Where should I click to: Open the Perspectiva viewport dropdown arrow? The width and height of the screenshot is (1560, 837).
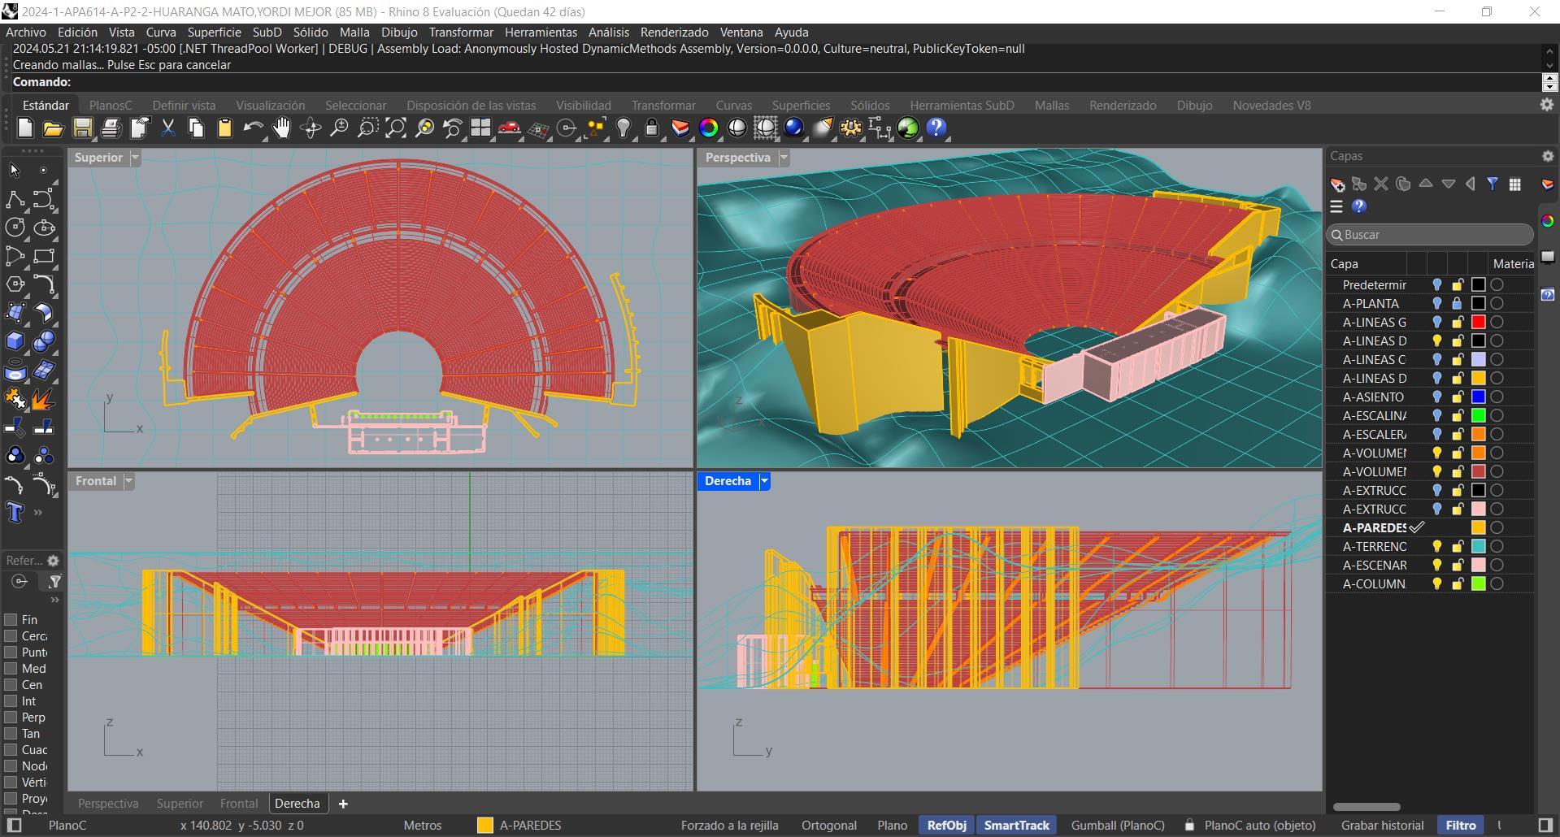pyautogui.click(x=784, y=158)
